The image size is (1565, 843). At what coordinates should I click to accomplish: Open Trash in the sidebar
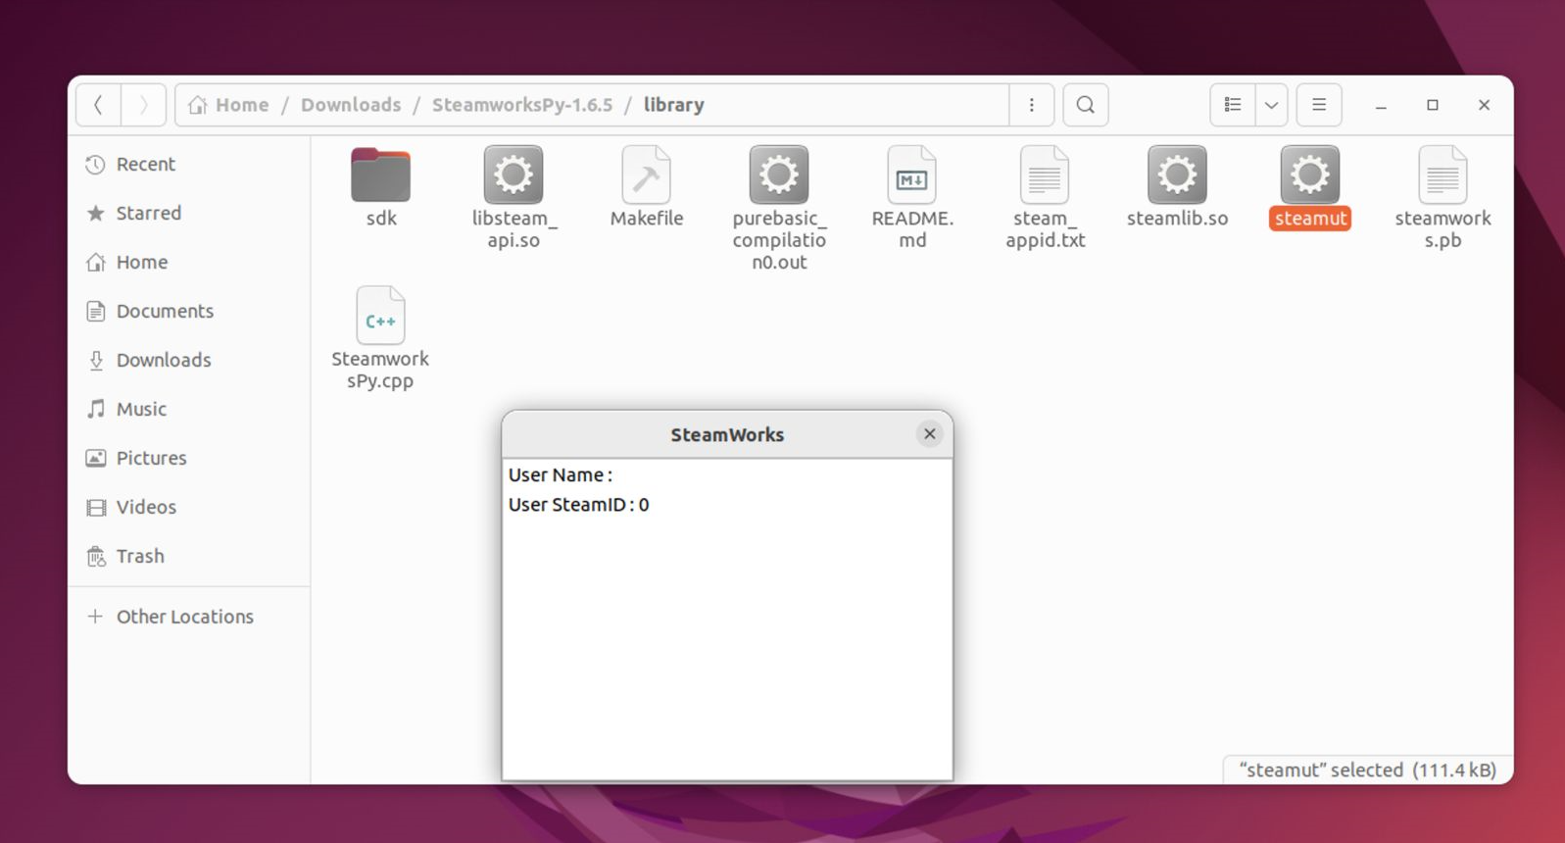189,556
